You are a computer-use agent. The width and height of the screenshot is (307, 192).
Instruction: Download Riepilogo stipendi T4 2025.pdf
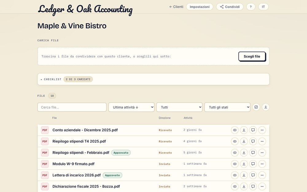pyautogui.click(x=244, y=141)
